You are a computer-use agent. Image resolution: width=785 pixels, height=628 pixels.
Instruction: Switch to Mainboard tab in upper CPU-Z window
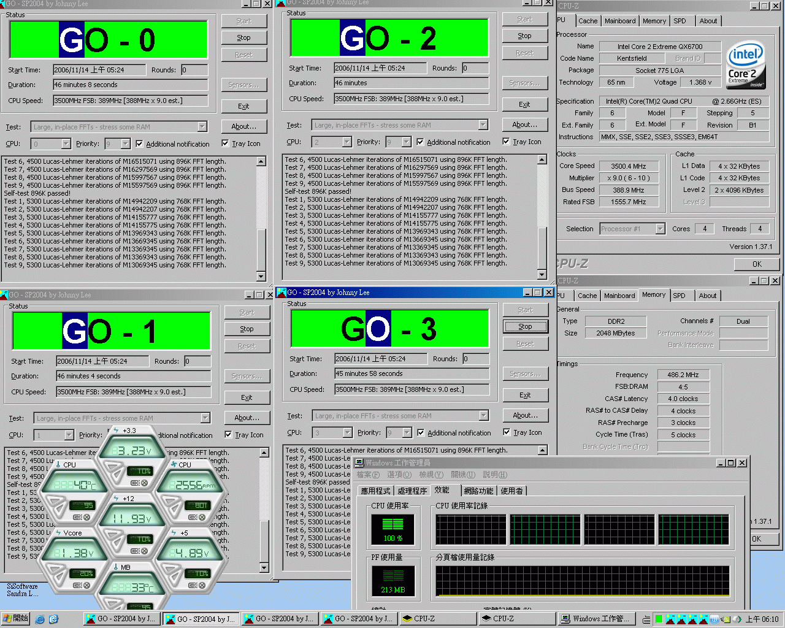coord(620,21)
